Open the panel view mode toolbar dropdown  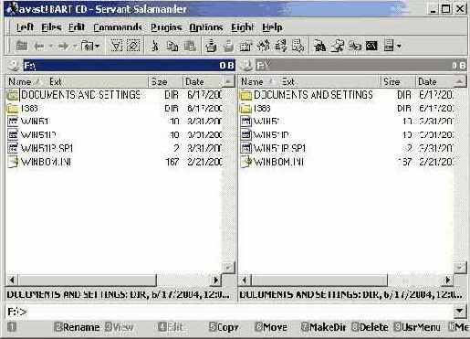(x=392, y=47)
